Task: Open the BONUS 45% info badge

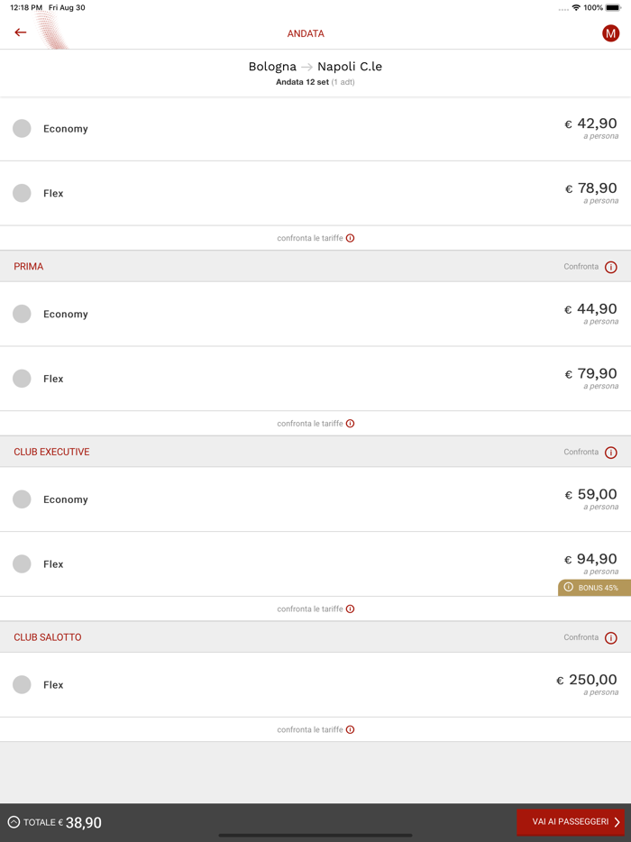Action: tap(594, 588)
